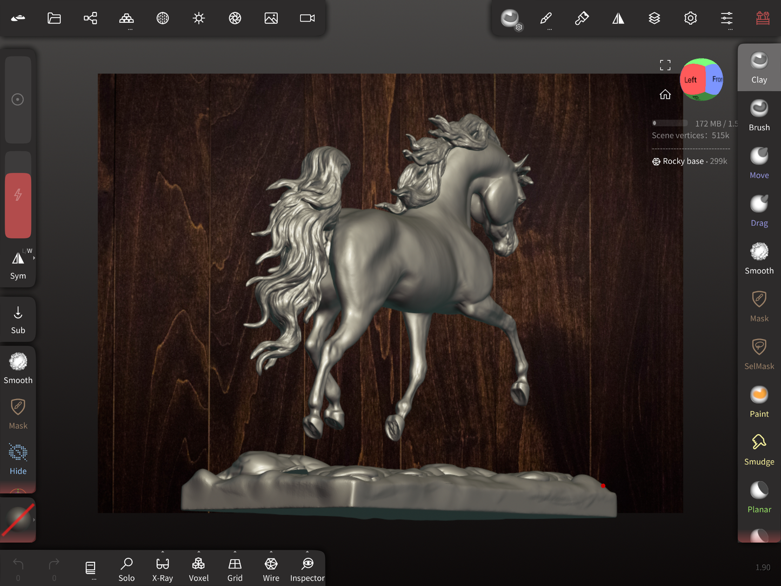Select the Planar tool
The image size is (781, 586).
click(x=759, y=497)
